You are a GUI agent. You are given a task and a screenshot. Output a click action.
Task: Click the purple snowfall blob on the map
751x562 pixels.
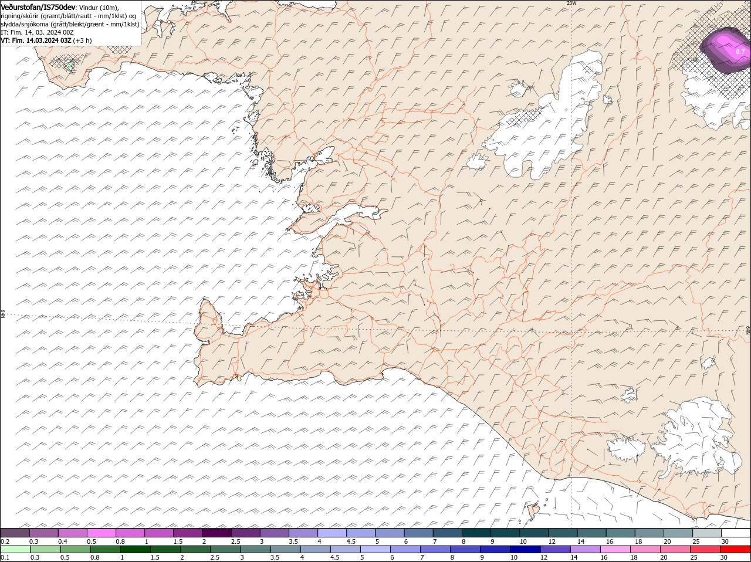coord(726,50)
